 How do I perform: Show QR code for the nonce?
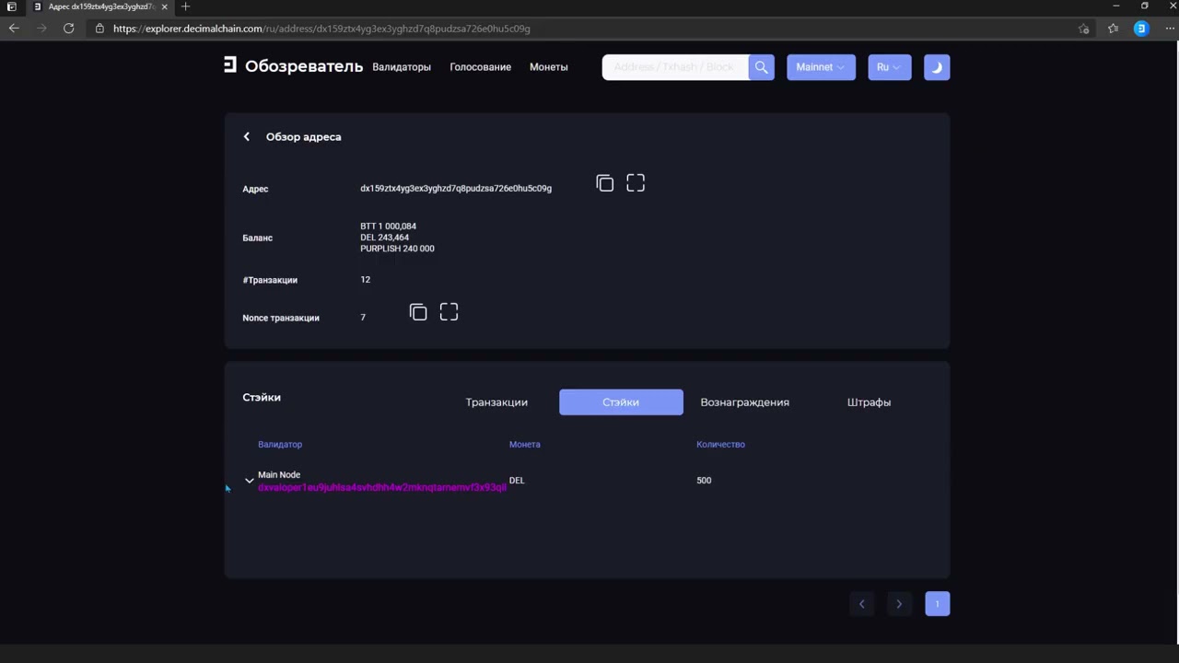click(x=449, y=313)
